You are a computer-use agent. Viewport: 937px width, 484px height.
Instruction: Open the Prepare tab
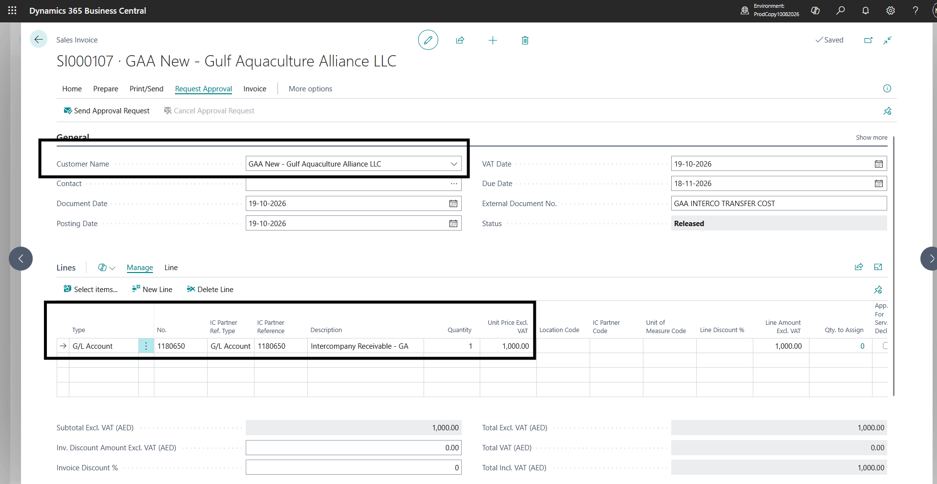[106, 89]
